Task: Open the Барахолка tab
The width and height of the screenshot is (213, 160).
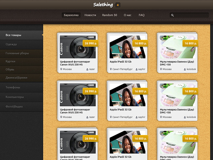Action: point(71,15)
